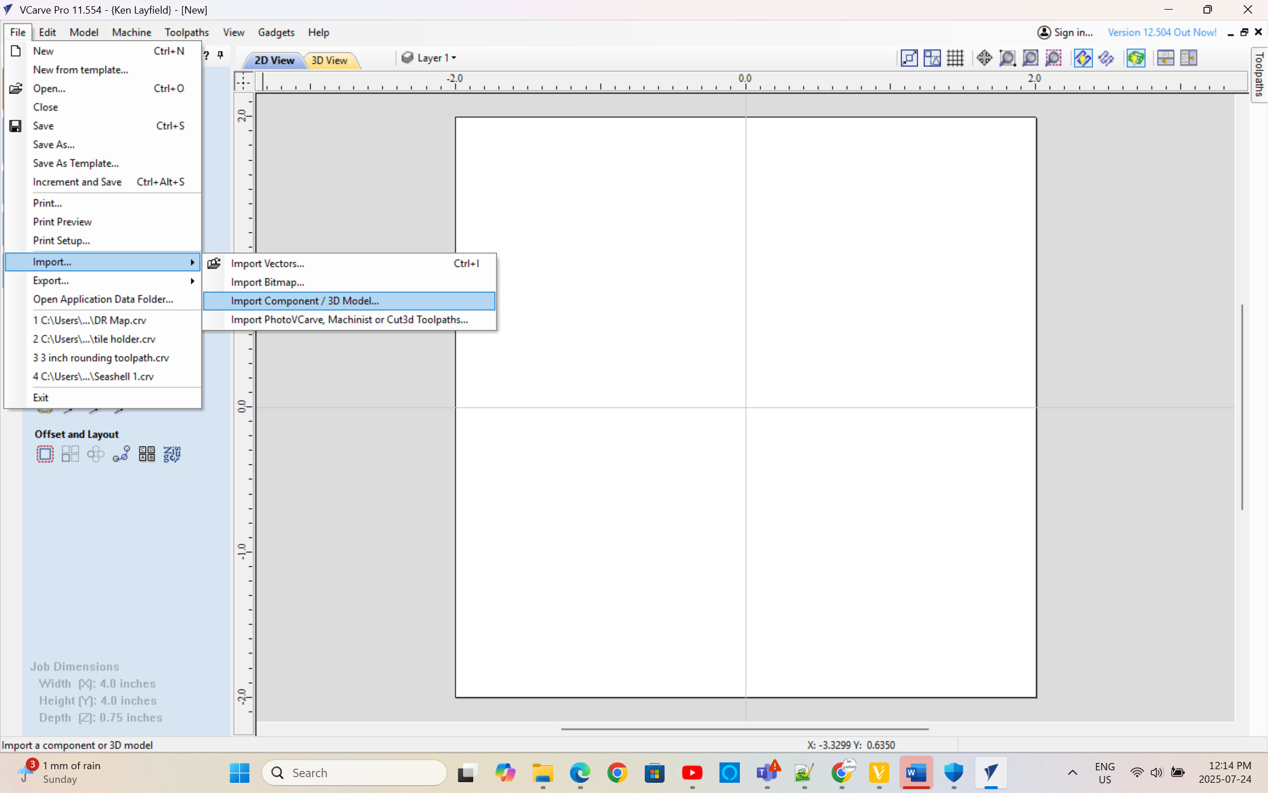
Task: Open the Toolpaths menu
Action: click(x=187, y=32)
